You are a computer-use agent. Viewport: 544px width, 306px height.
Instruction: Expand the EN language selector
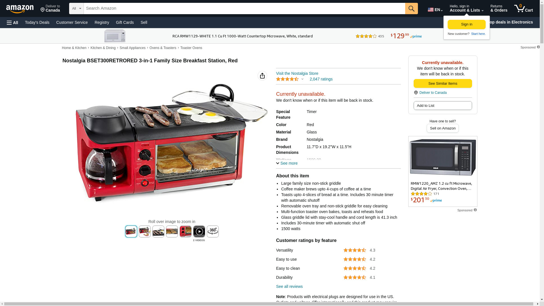[x=435, y=10]
